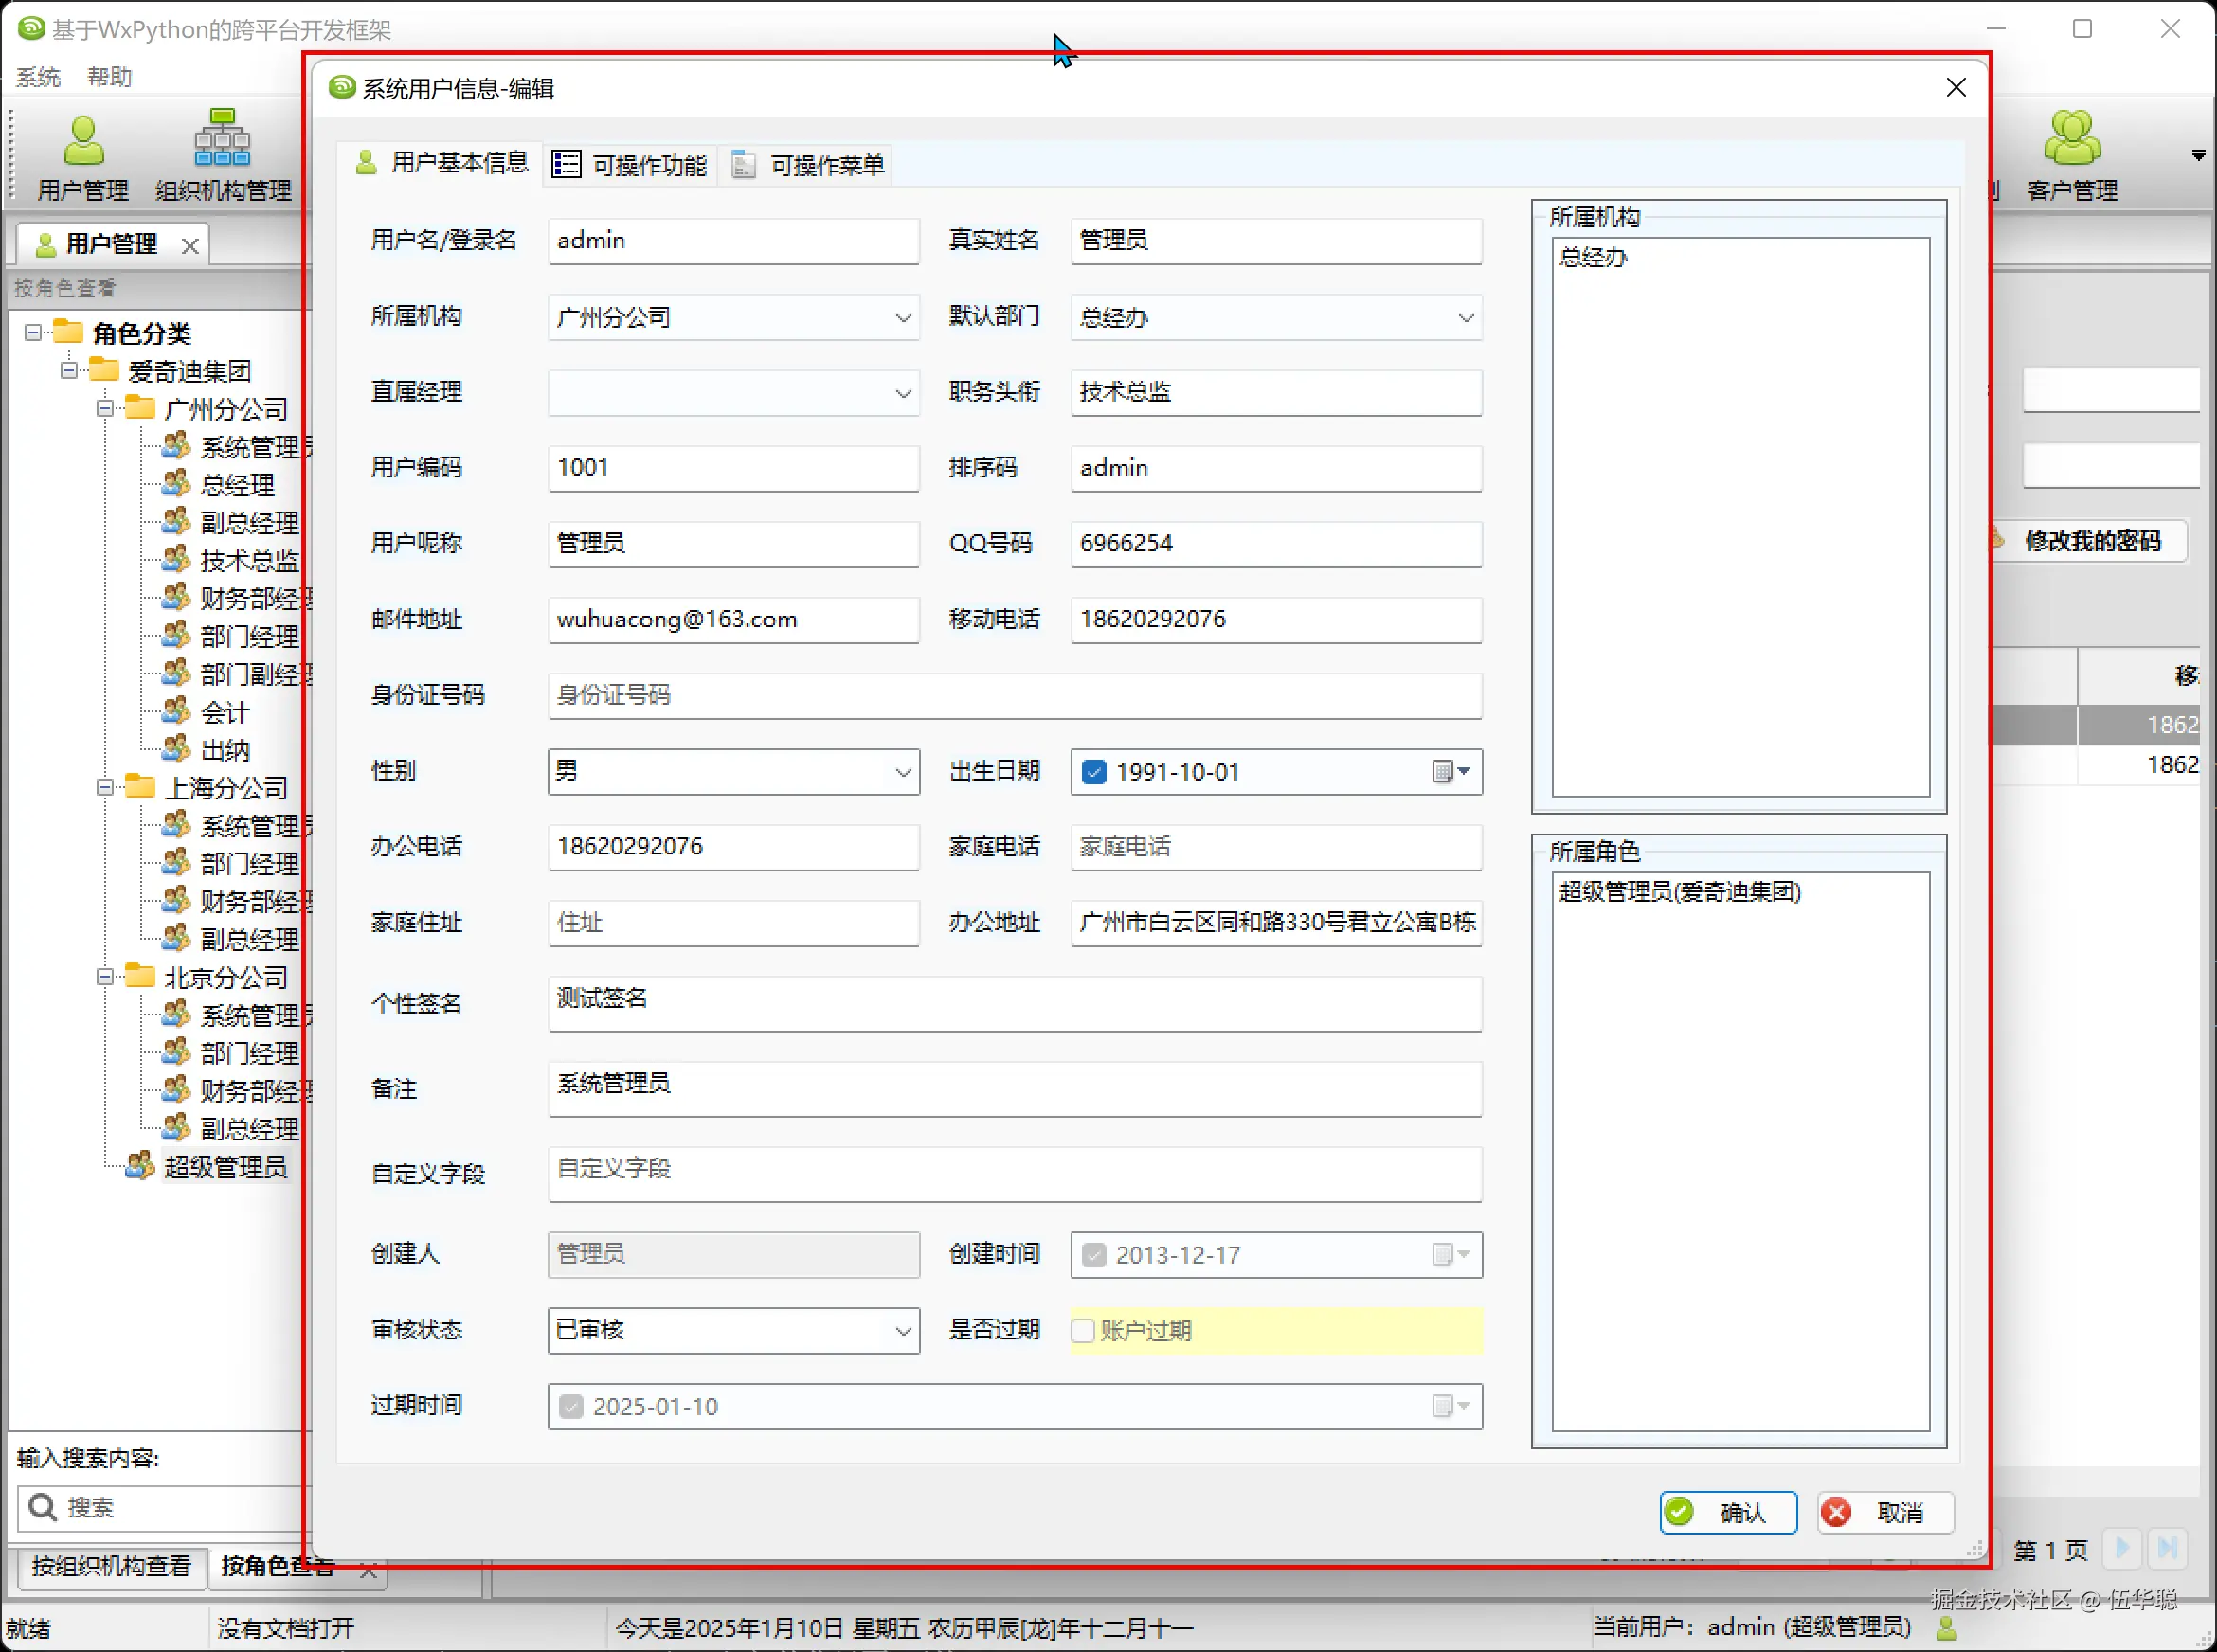Close the 用户管理 tab with X
2217x1652 pixels.
[190, 245]
